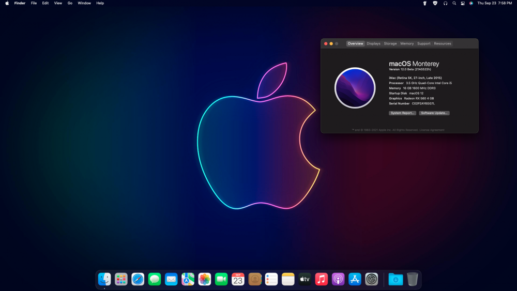The image size is (517, 291).
Task: Open the Go menu
Action: [70, 3]
